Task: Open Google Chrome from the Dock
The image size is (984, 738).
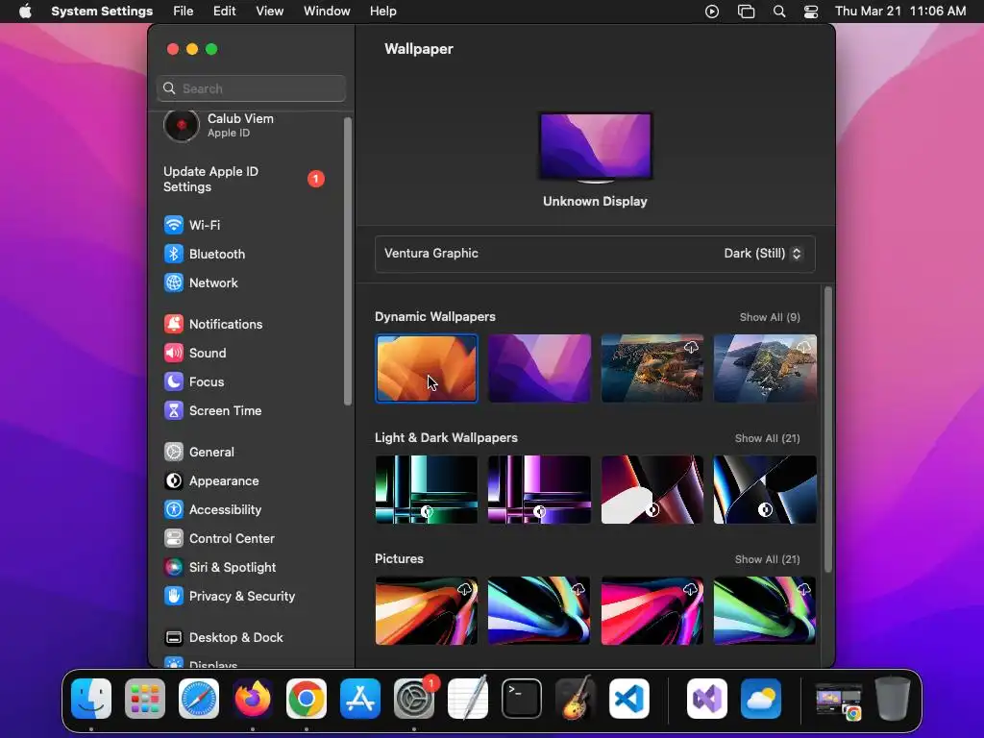Action: (307, 699)
